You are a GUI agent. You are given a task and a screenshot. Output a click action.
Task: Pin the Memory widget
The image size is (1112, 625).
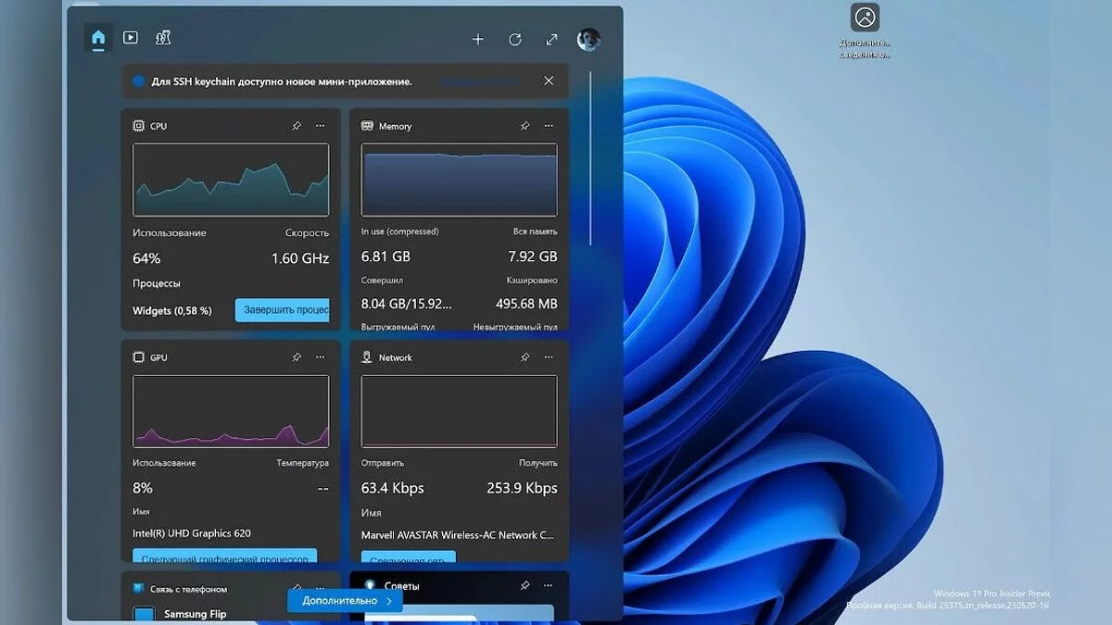(524, 126)
